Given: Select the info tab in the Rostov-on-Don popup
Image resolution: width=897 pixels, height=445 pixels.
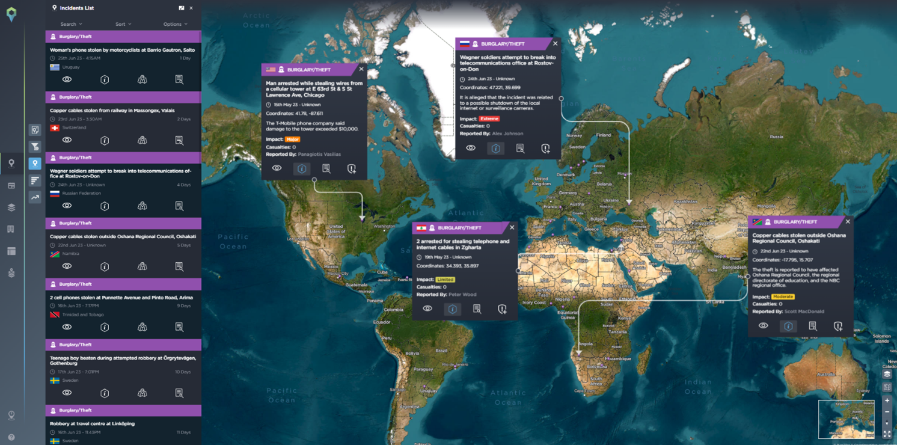Looking at the screenshot, I should click(x=495, y=149).
